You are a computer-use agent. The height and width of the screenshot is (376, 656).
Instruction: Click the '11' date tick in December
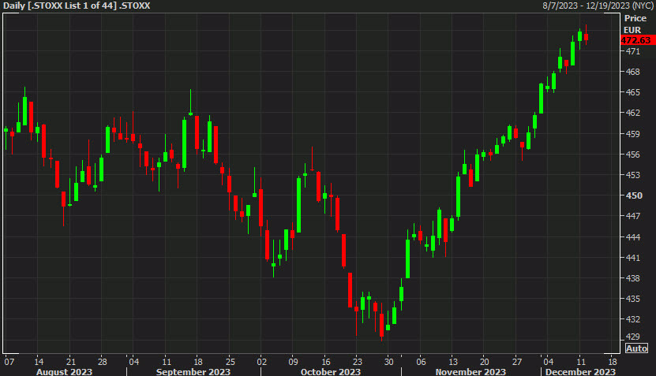click(581, 362)
